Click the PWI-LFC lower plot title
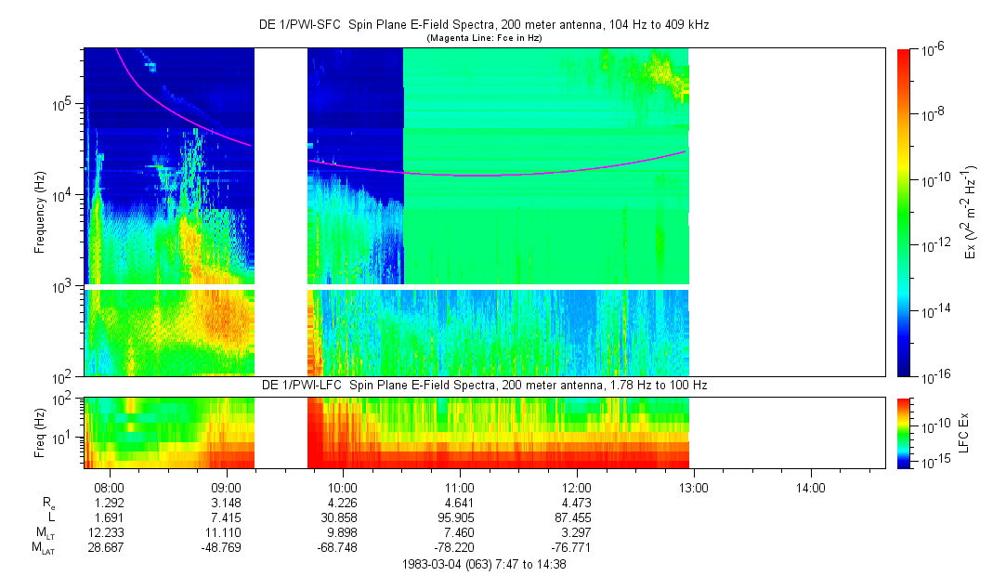The width and height of the screenshot is (1006, 576). 483,385
